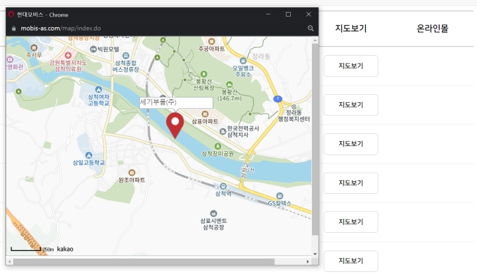Select the 삼척역 train station icon
The width and height of the screenshot is (477, 276).
(x=223, y=186)
